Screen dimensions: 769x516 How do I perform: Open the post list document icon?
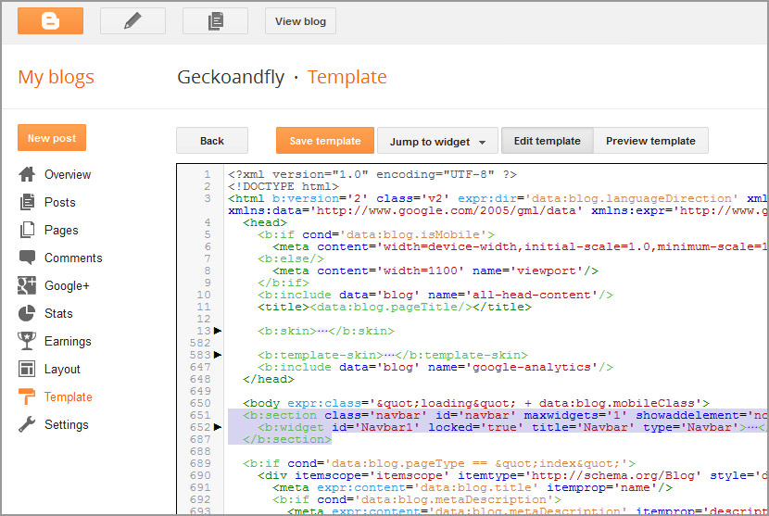pyautogui.click(x=215, y=21)
